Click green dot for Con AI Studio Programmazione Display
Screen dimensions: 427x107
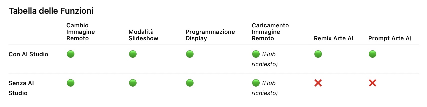(190, 54)
